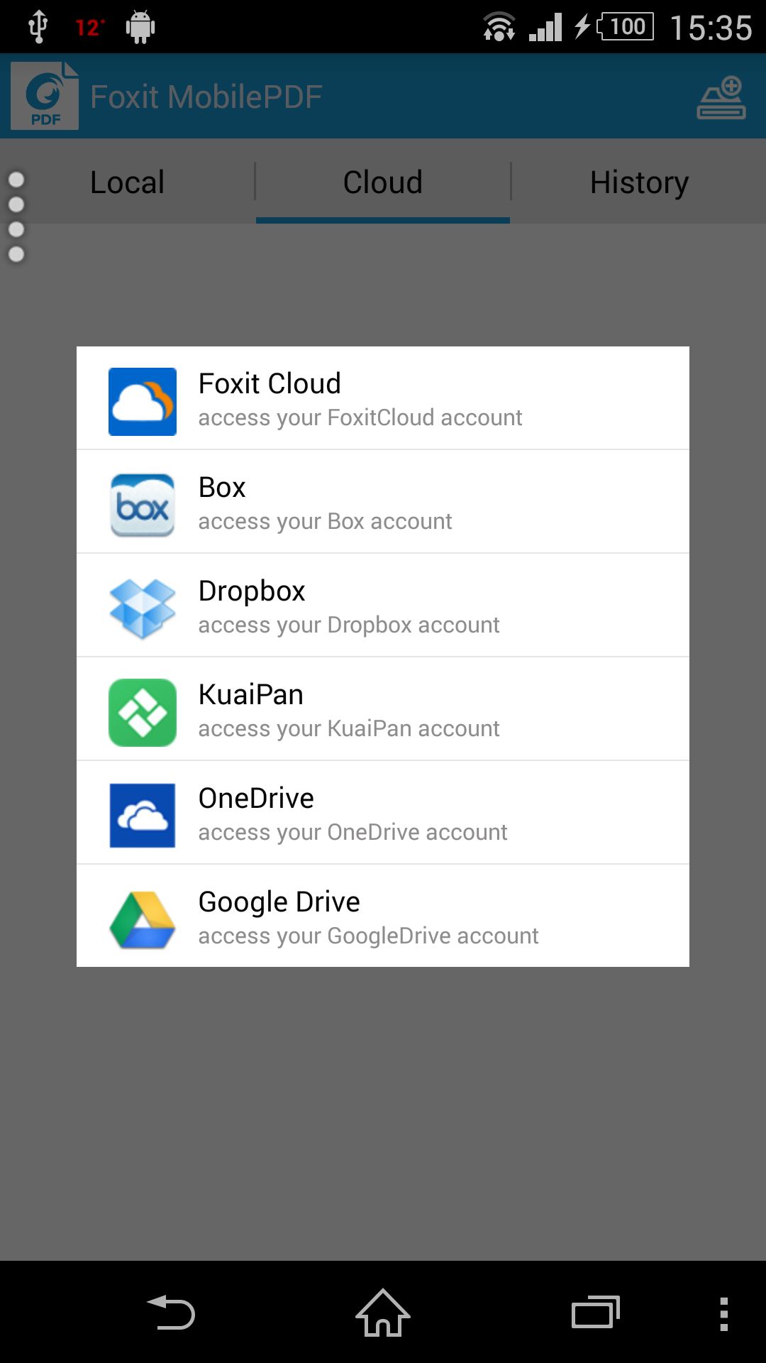Open the recent apps navigation button
Image resolution: width=766 pixels, height=1363 pixels.
point(595,1312)
